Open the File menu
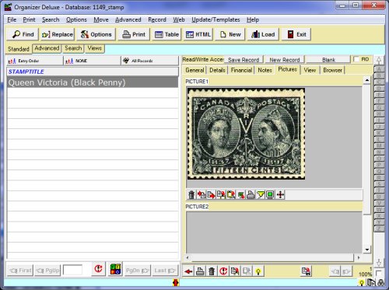This screenshot has width=389, height=290. pos(12,19)
